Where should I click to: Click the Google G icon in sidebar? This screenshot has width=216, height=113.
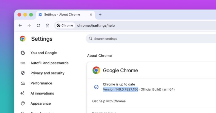23,53
